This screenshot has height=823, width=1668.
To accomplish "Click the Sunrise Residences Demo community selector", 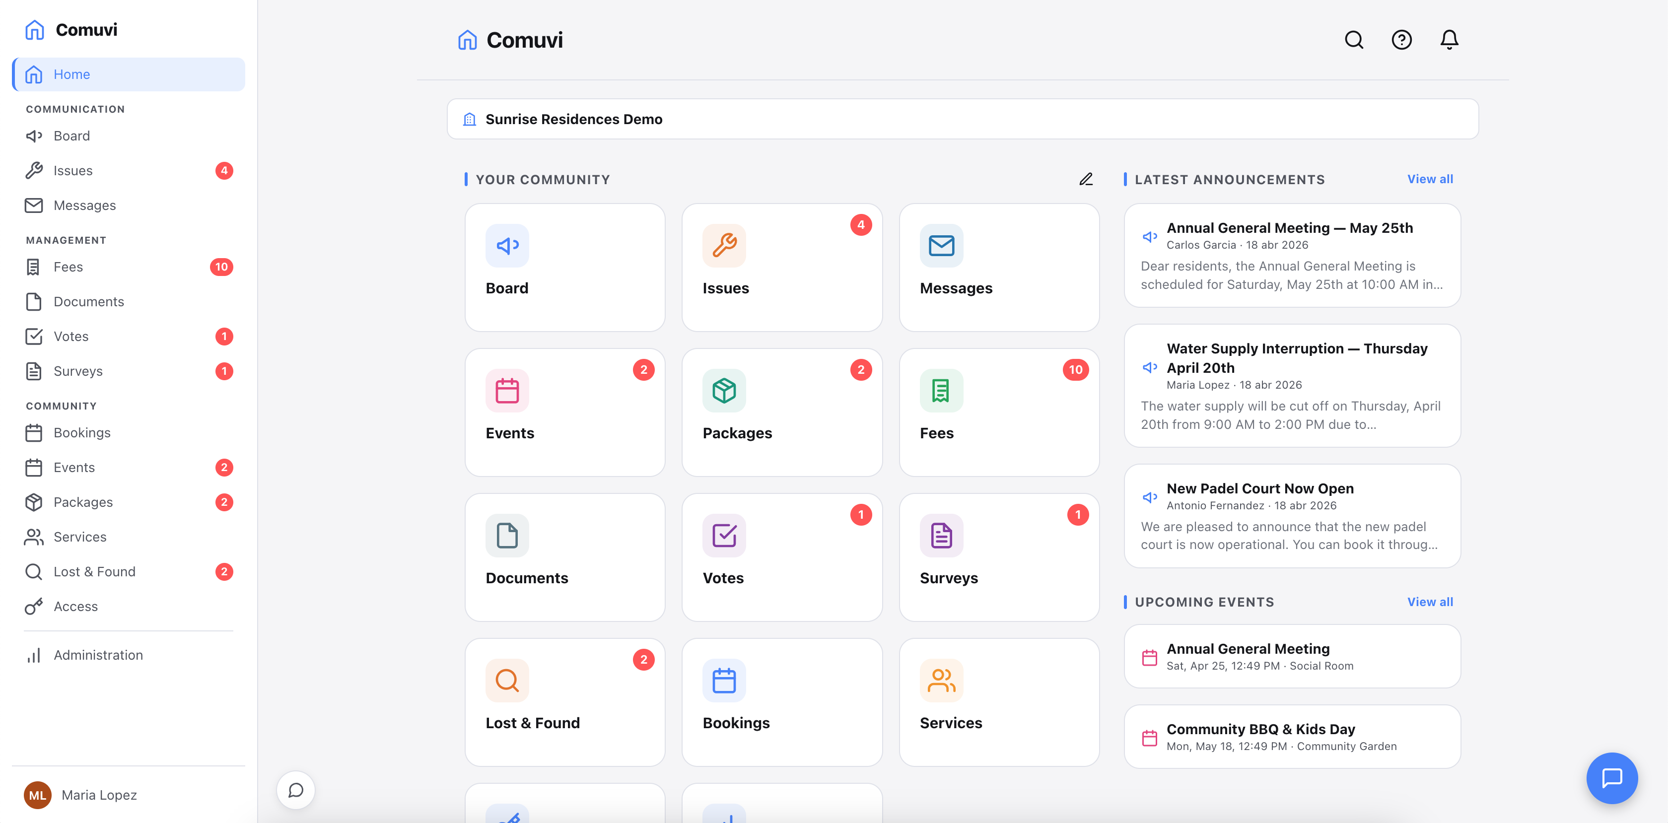I will (x=962, y=119).
